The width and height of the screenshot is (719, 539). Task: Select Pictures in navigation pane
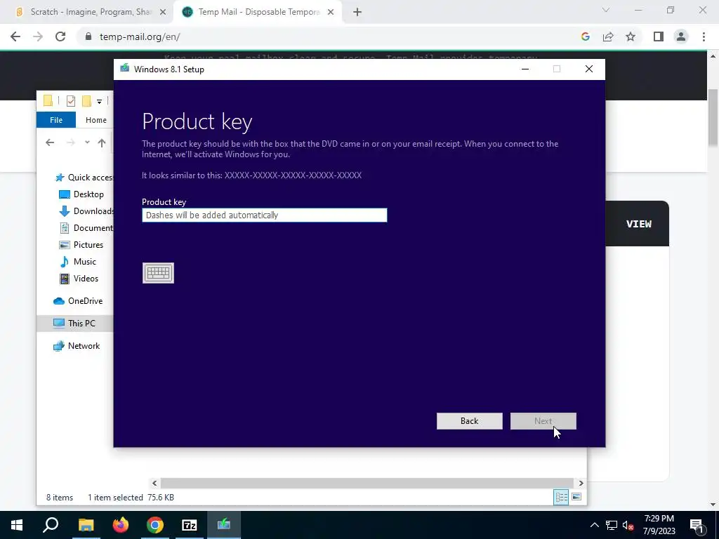point(81,245)
